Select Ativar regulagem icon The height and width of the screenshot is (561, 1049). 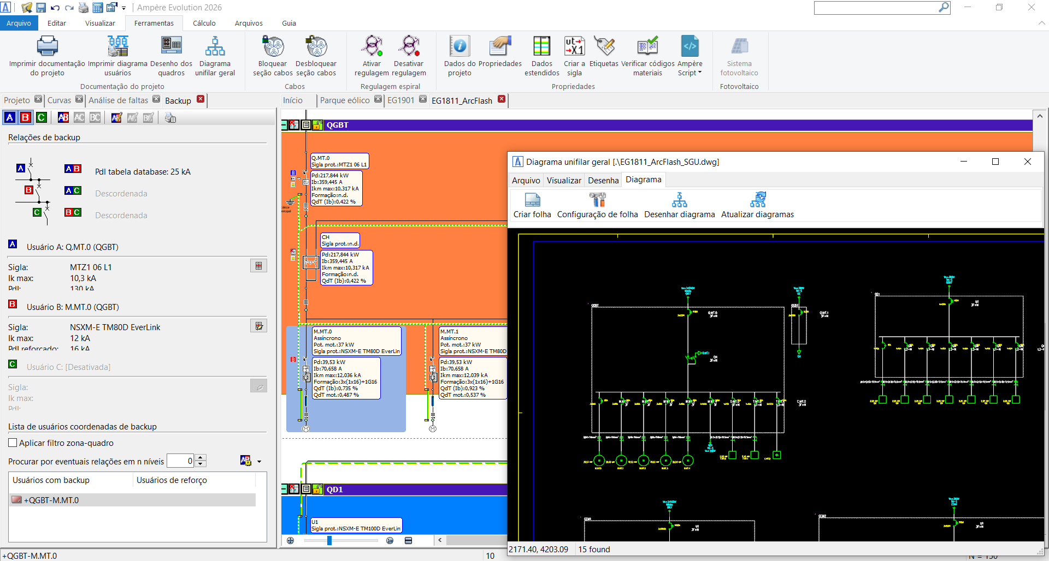pos(372,47)
